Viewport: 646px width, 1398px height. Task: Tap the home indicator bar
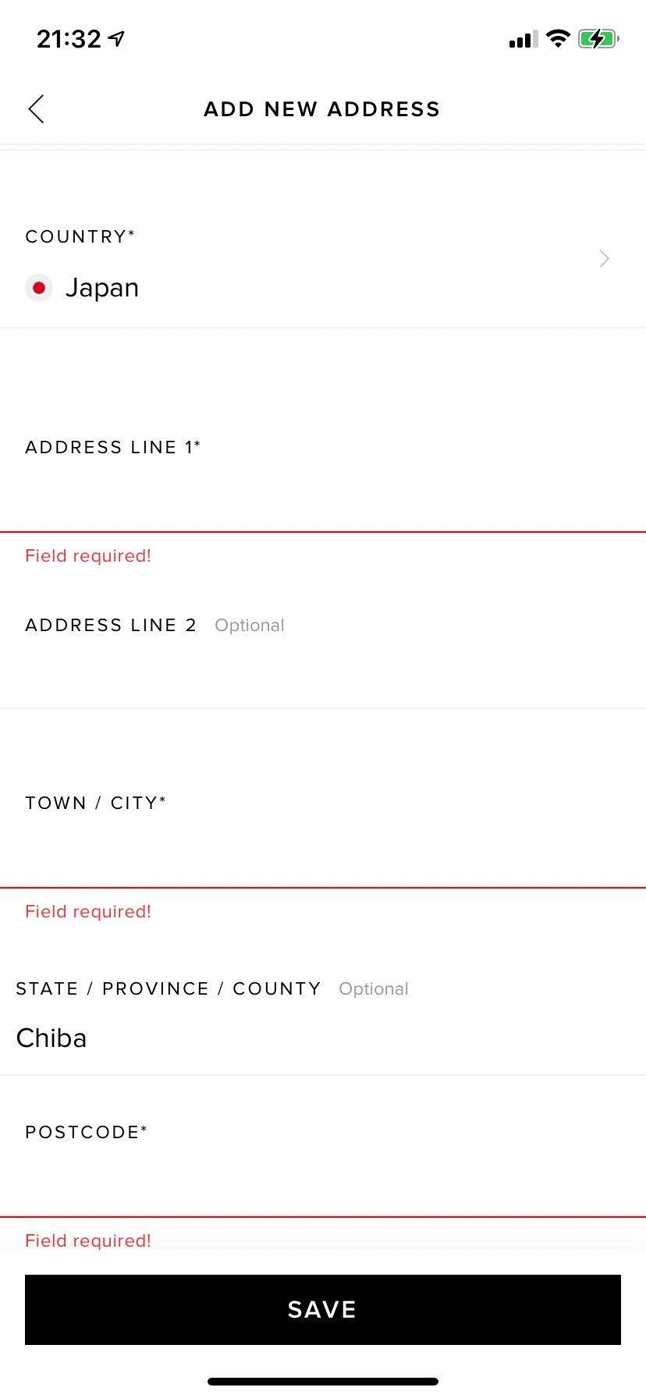point(323,1382)
